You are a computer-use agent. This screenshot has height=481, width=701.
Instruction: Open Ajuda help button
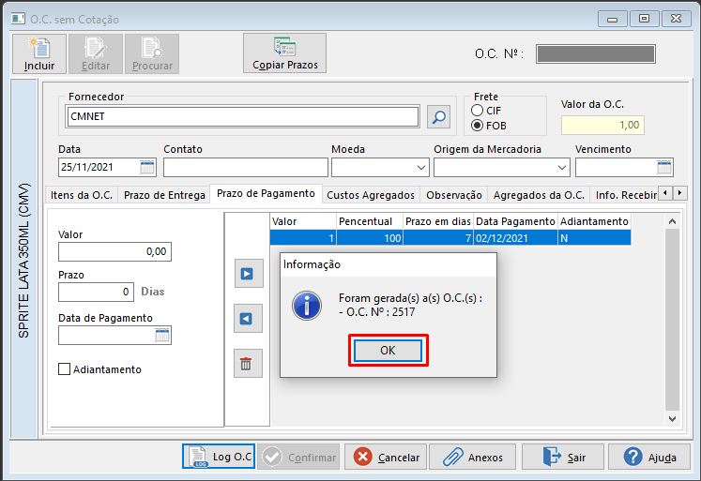pyautogui.click(x=649, y=457)
